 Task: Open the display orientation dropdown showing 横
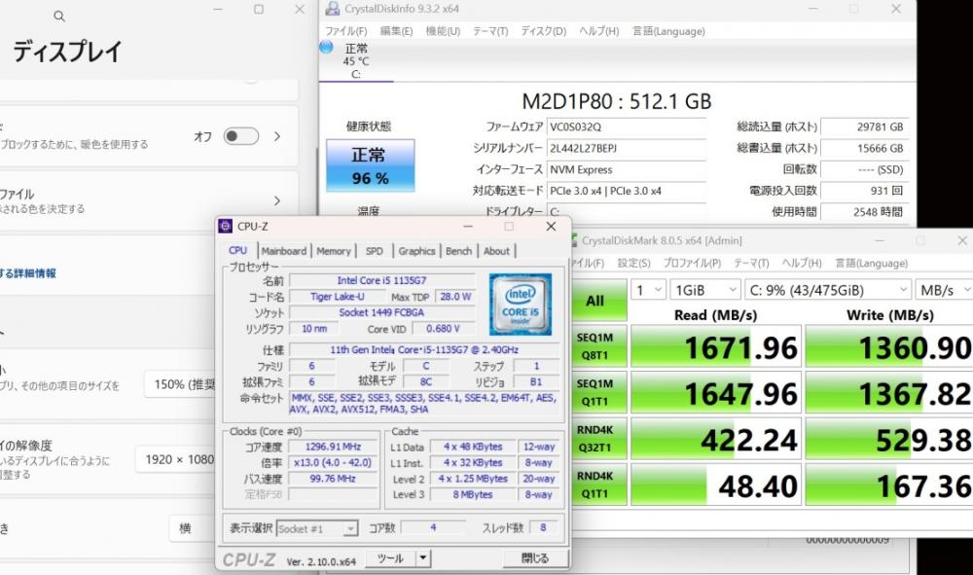click(x=193, y=528)
